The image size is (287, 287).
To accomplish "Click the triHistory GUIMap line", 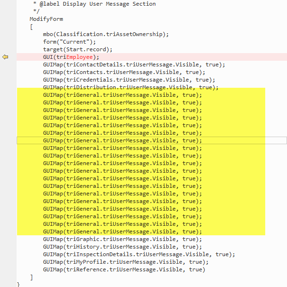I will pos(122,247).
